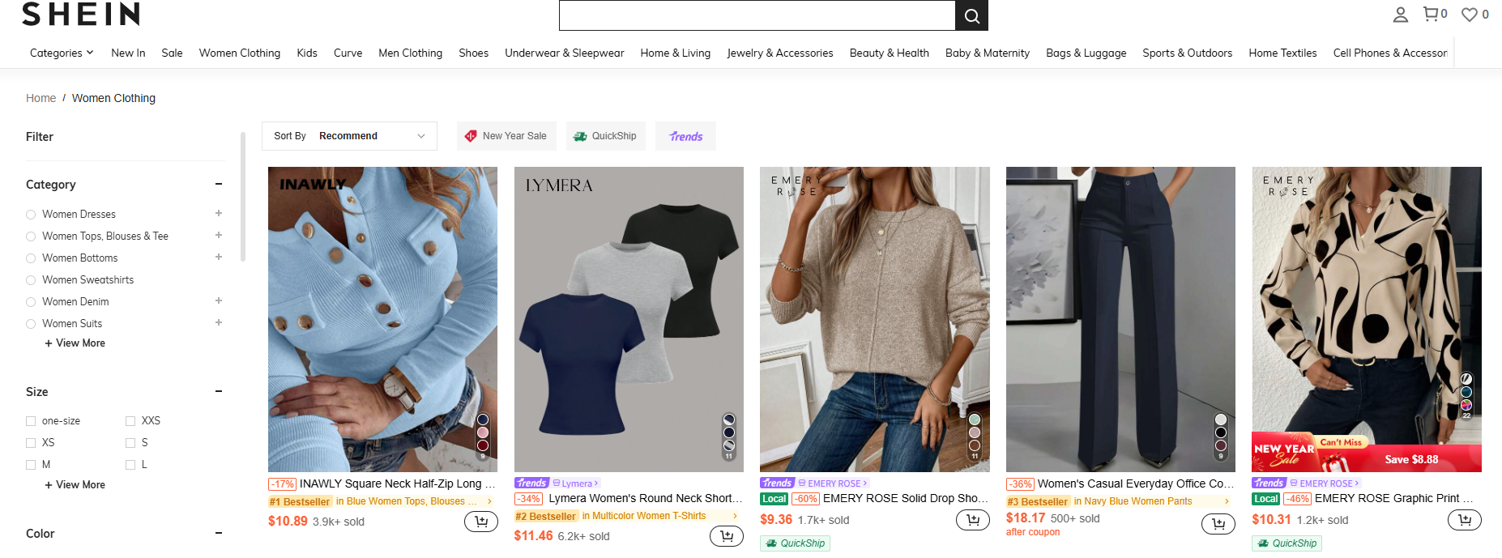Open #3 Bestseller in Navy Blue Women Pants
Viewport: 1502px width, 558px height.
(x=1119, y=501)
